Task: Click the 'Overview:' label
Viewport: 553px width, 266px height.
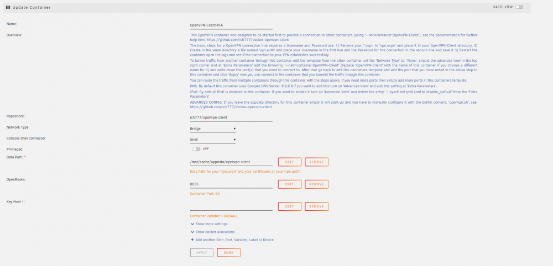Action: coord(14,35)
